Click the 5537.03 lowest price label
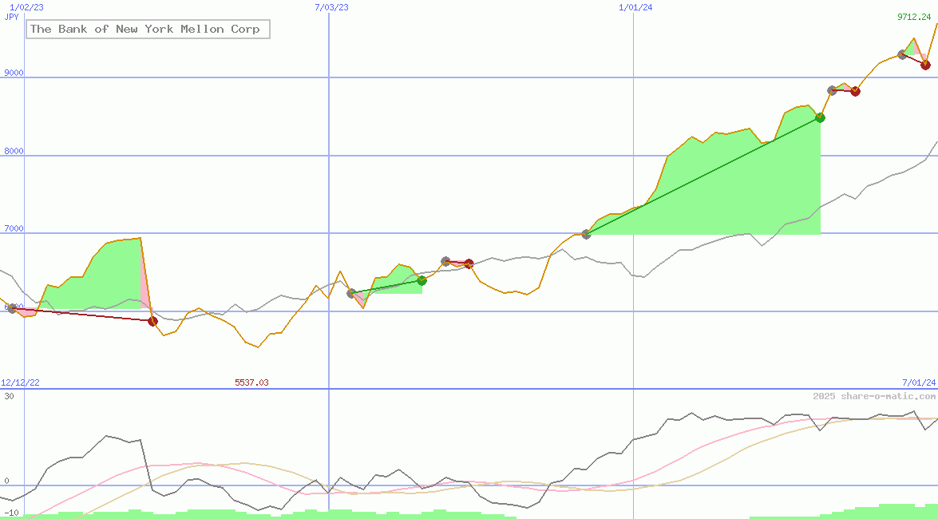Screen dimensions: 938x519 pyautogui.click(x=251, y=382)
